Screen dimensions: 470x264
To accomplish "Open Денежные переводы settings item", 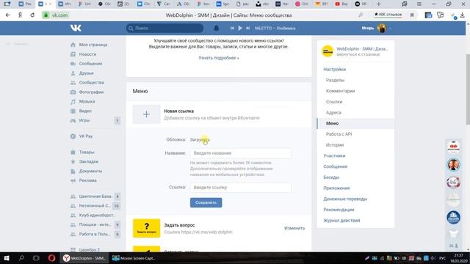I will 345,199.
